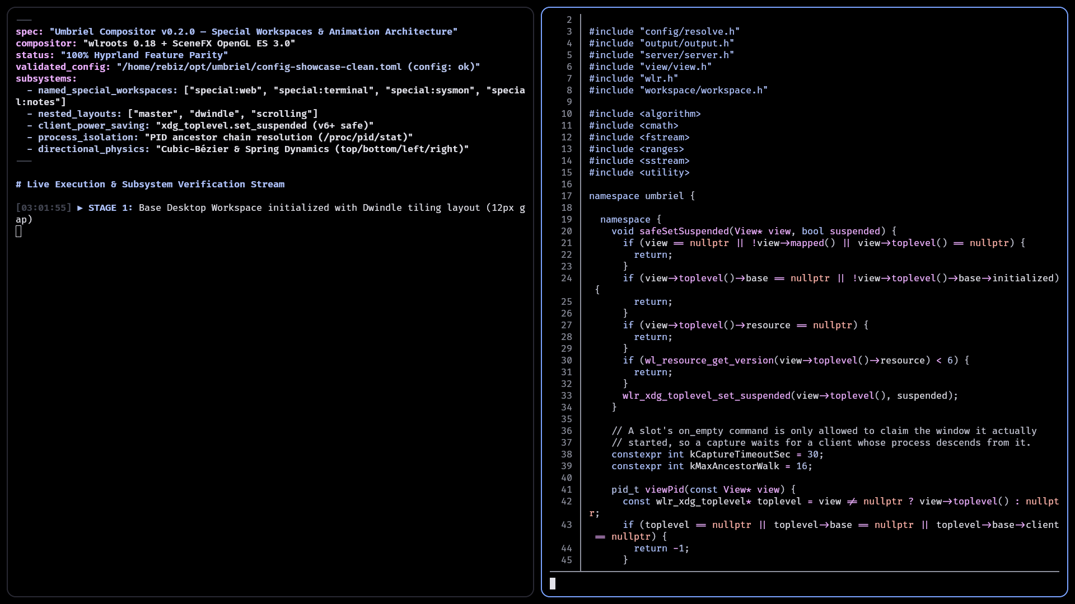Click the #include <utility> line
This screenshot has width=1075, height=604.
tap(639, 173)
